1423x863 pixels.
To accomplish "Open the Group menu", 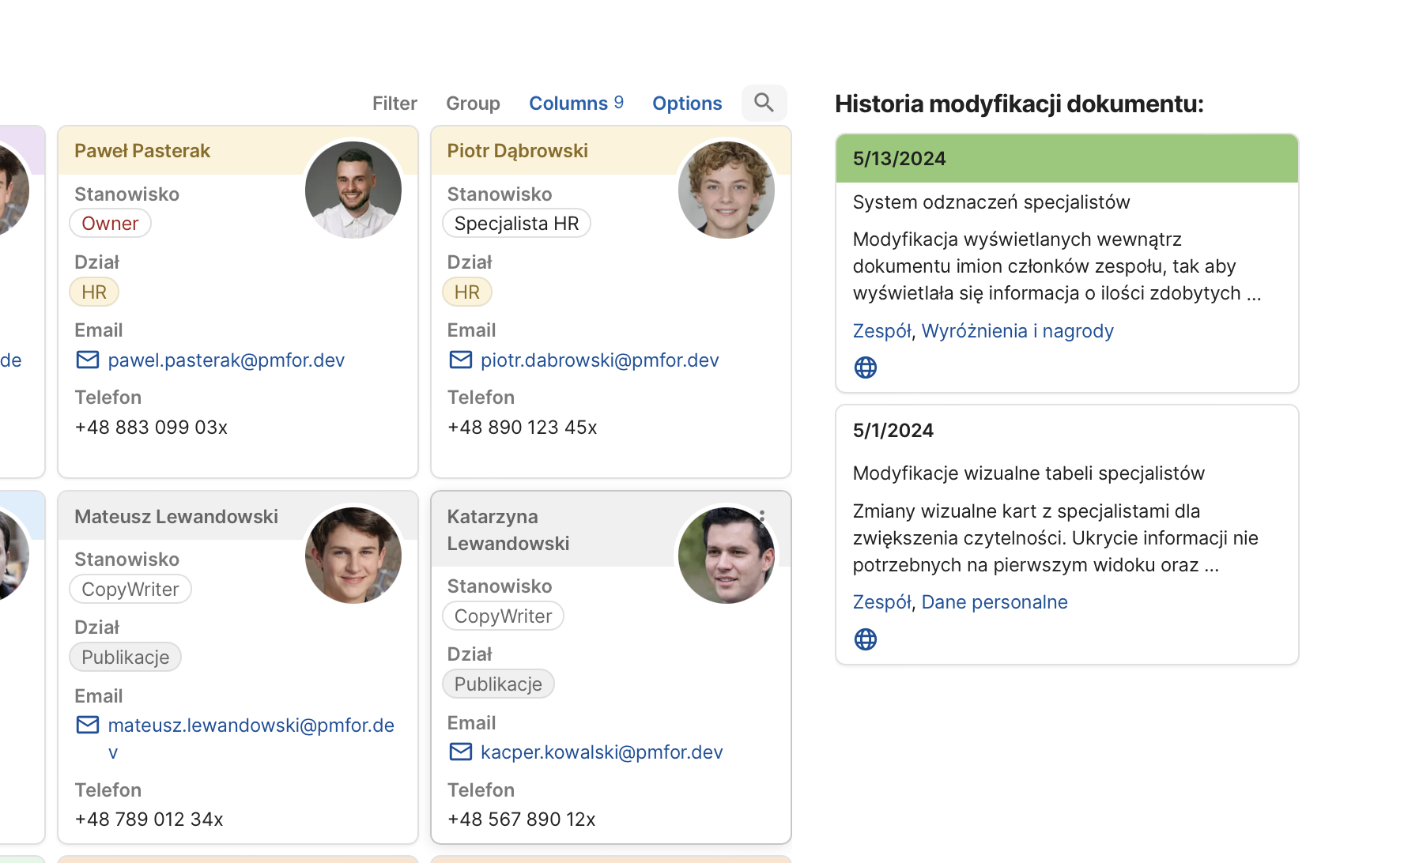I will coord(473,104).
